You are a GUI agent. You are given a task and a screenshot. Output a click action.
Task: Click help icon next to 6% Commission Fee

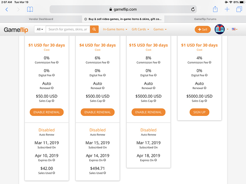click(108, 62)
